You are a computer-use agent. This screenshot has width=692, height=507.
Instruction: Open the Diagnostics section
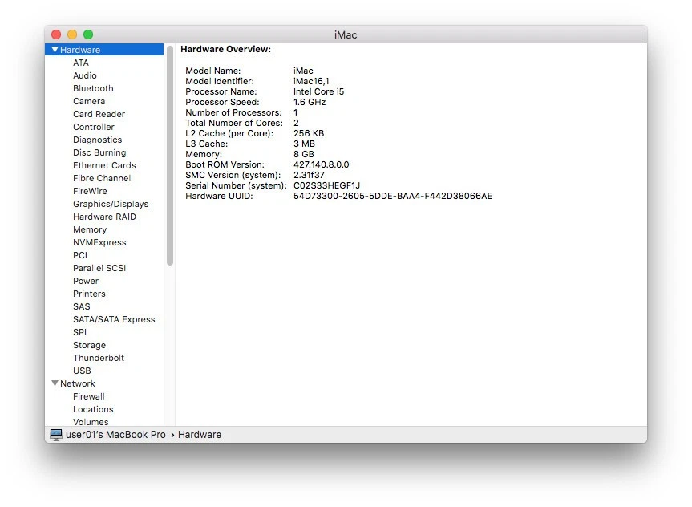97,140
